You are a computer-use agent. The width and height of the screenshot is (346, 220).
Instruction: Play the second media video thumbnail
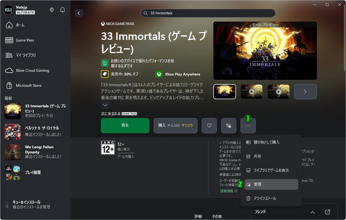point(252,92)
